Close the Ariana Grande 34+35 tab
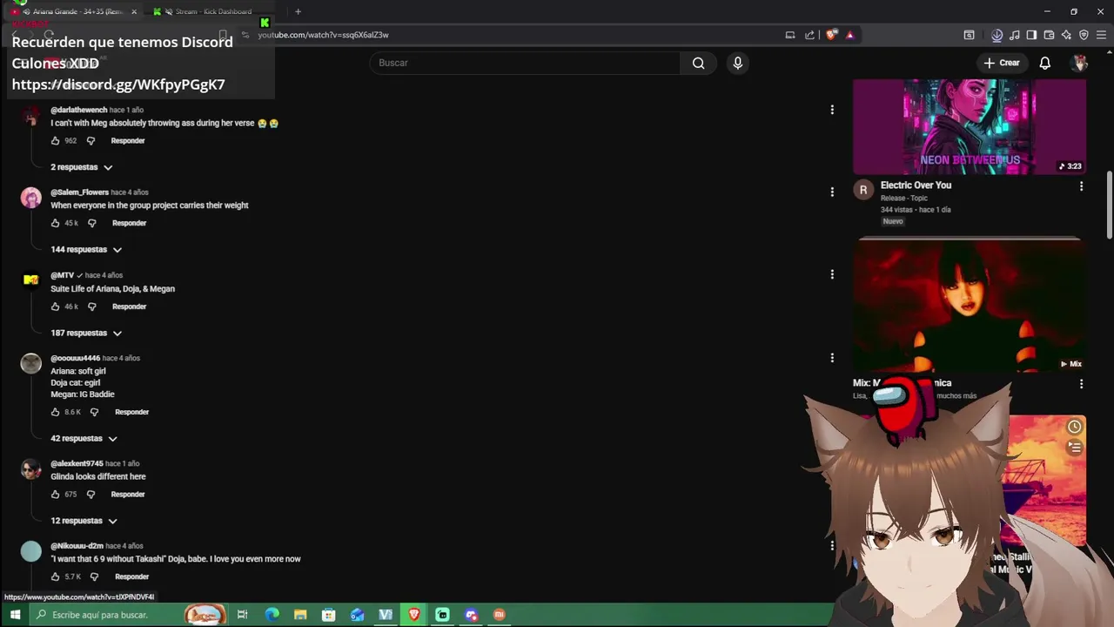Screen dimensions: 1114x627 click(134, 11)
